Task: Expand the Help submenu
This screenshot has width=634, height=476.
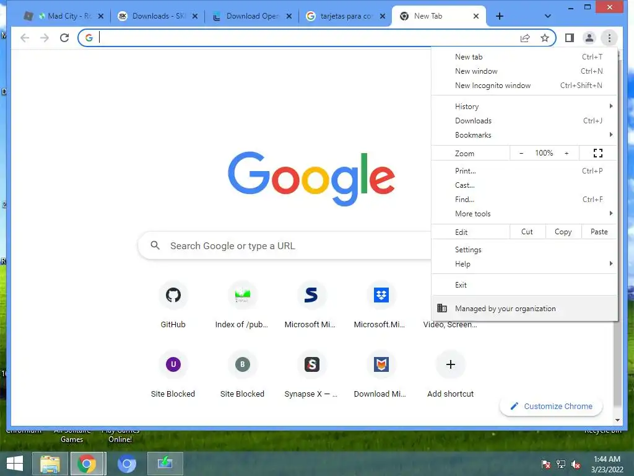Action: [524, 264]
